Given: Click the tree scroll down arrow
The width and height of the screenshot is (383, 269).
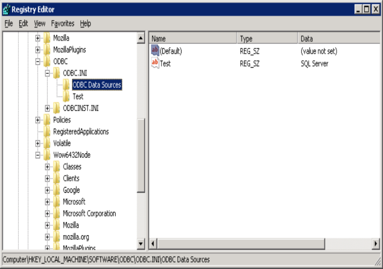Looking at the screenshot, I should 141,244.
